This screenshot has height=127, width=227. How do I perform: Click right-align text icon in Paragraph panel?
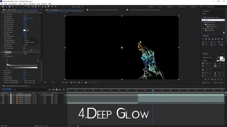click(209, 39)
